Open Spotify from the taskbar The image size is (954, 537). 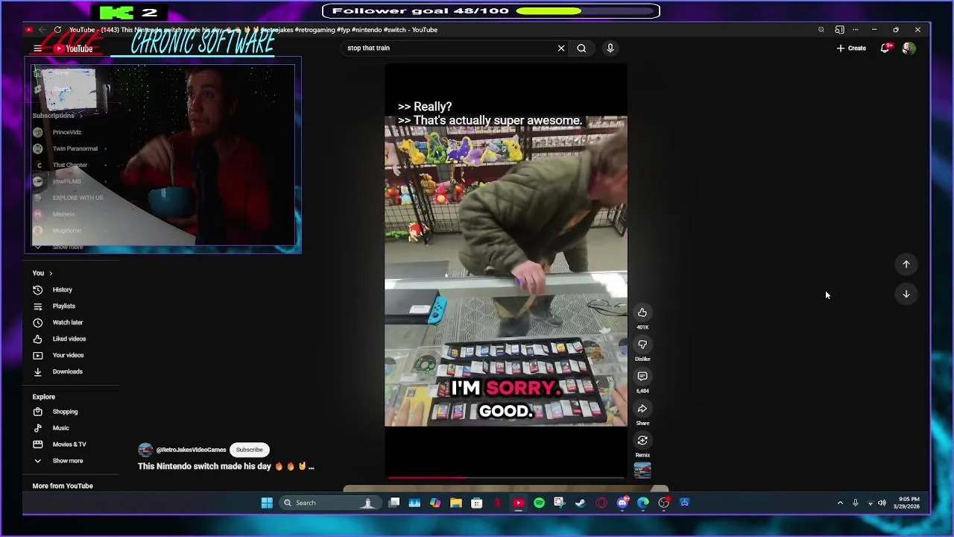coord(539,503)
